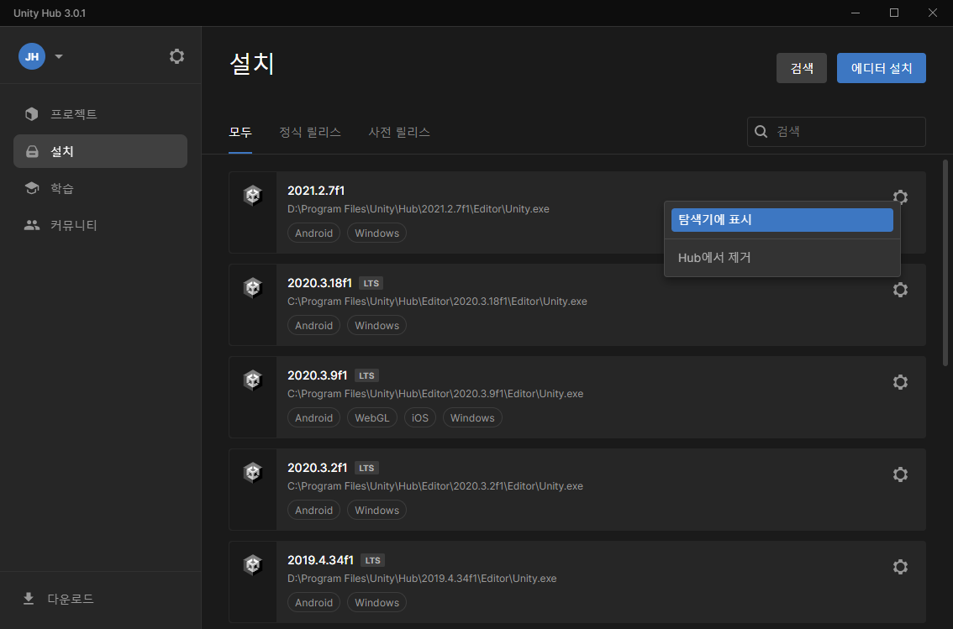
Task: Open settings gear for 2020.3.9f1
Action: pos(900,382)
